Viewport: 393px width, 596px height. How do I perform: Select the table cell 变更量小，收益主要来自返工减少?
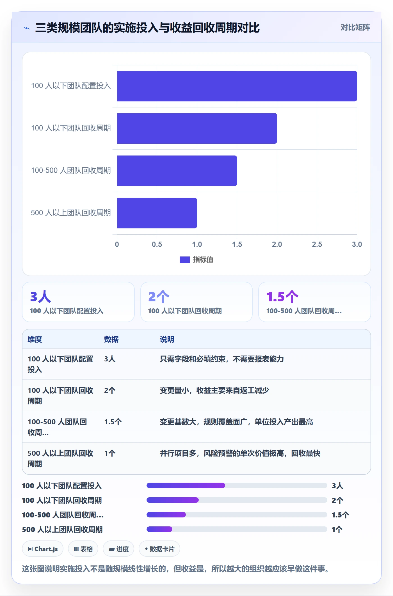[214, 390]
